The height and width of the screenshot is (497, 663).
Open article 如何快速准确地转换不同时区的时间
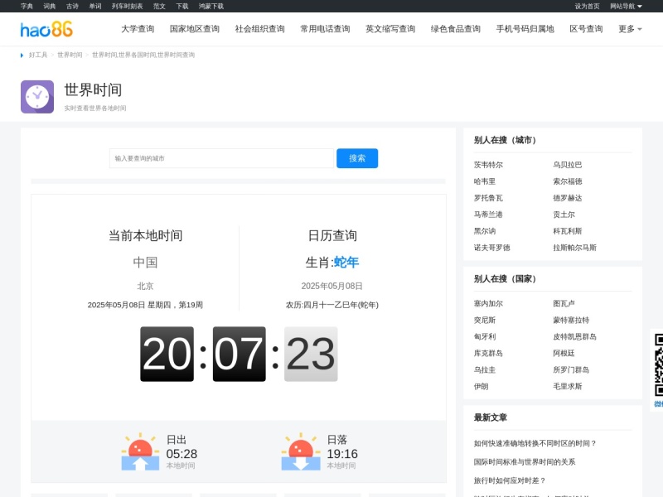point(535,443)
